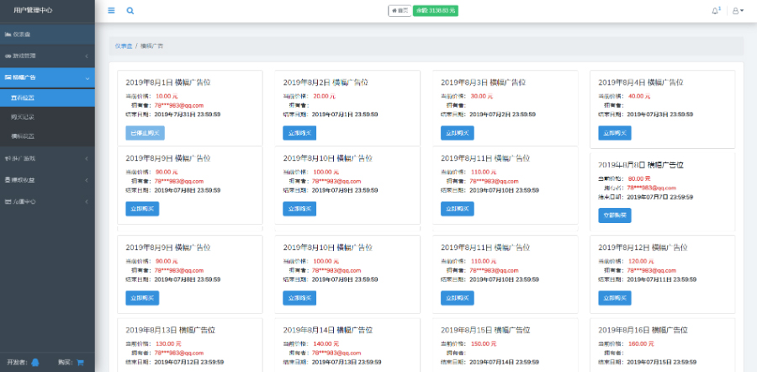Select the 购买记录 submenu item
The width and height of the screenshot is (757, 372).
24,116
